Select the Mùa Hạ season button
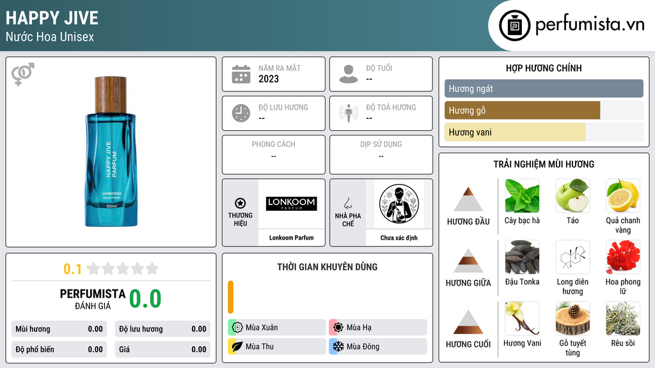This screenshot has width=655, height=368. pos(378,327)
